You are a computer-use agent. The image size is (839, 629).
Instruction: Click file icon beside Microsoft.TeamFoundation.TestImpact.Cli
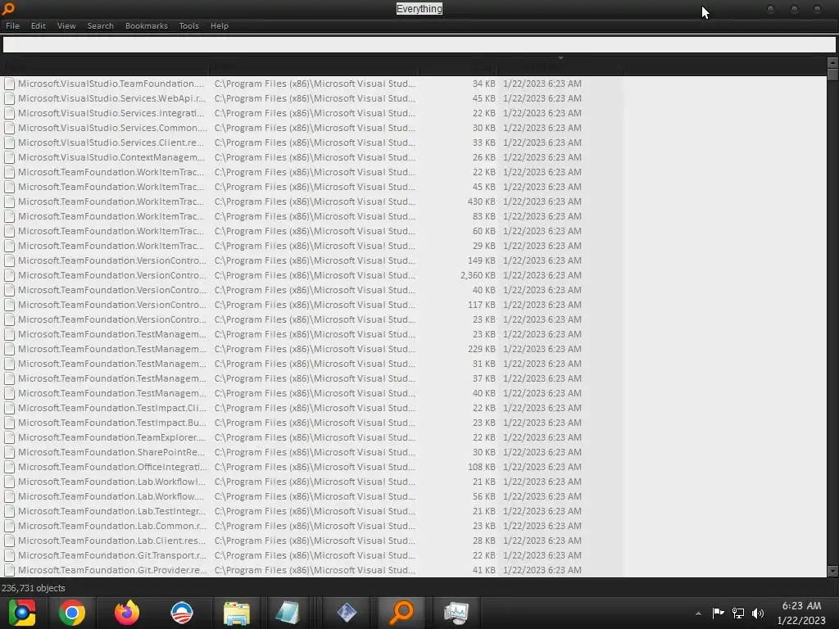9,408
